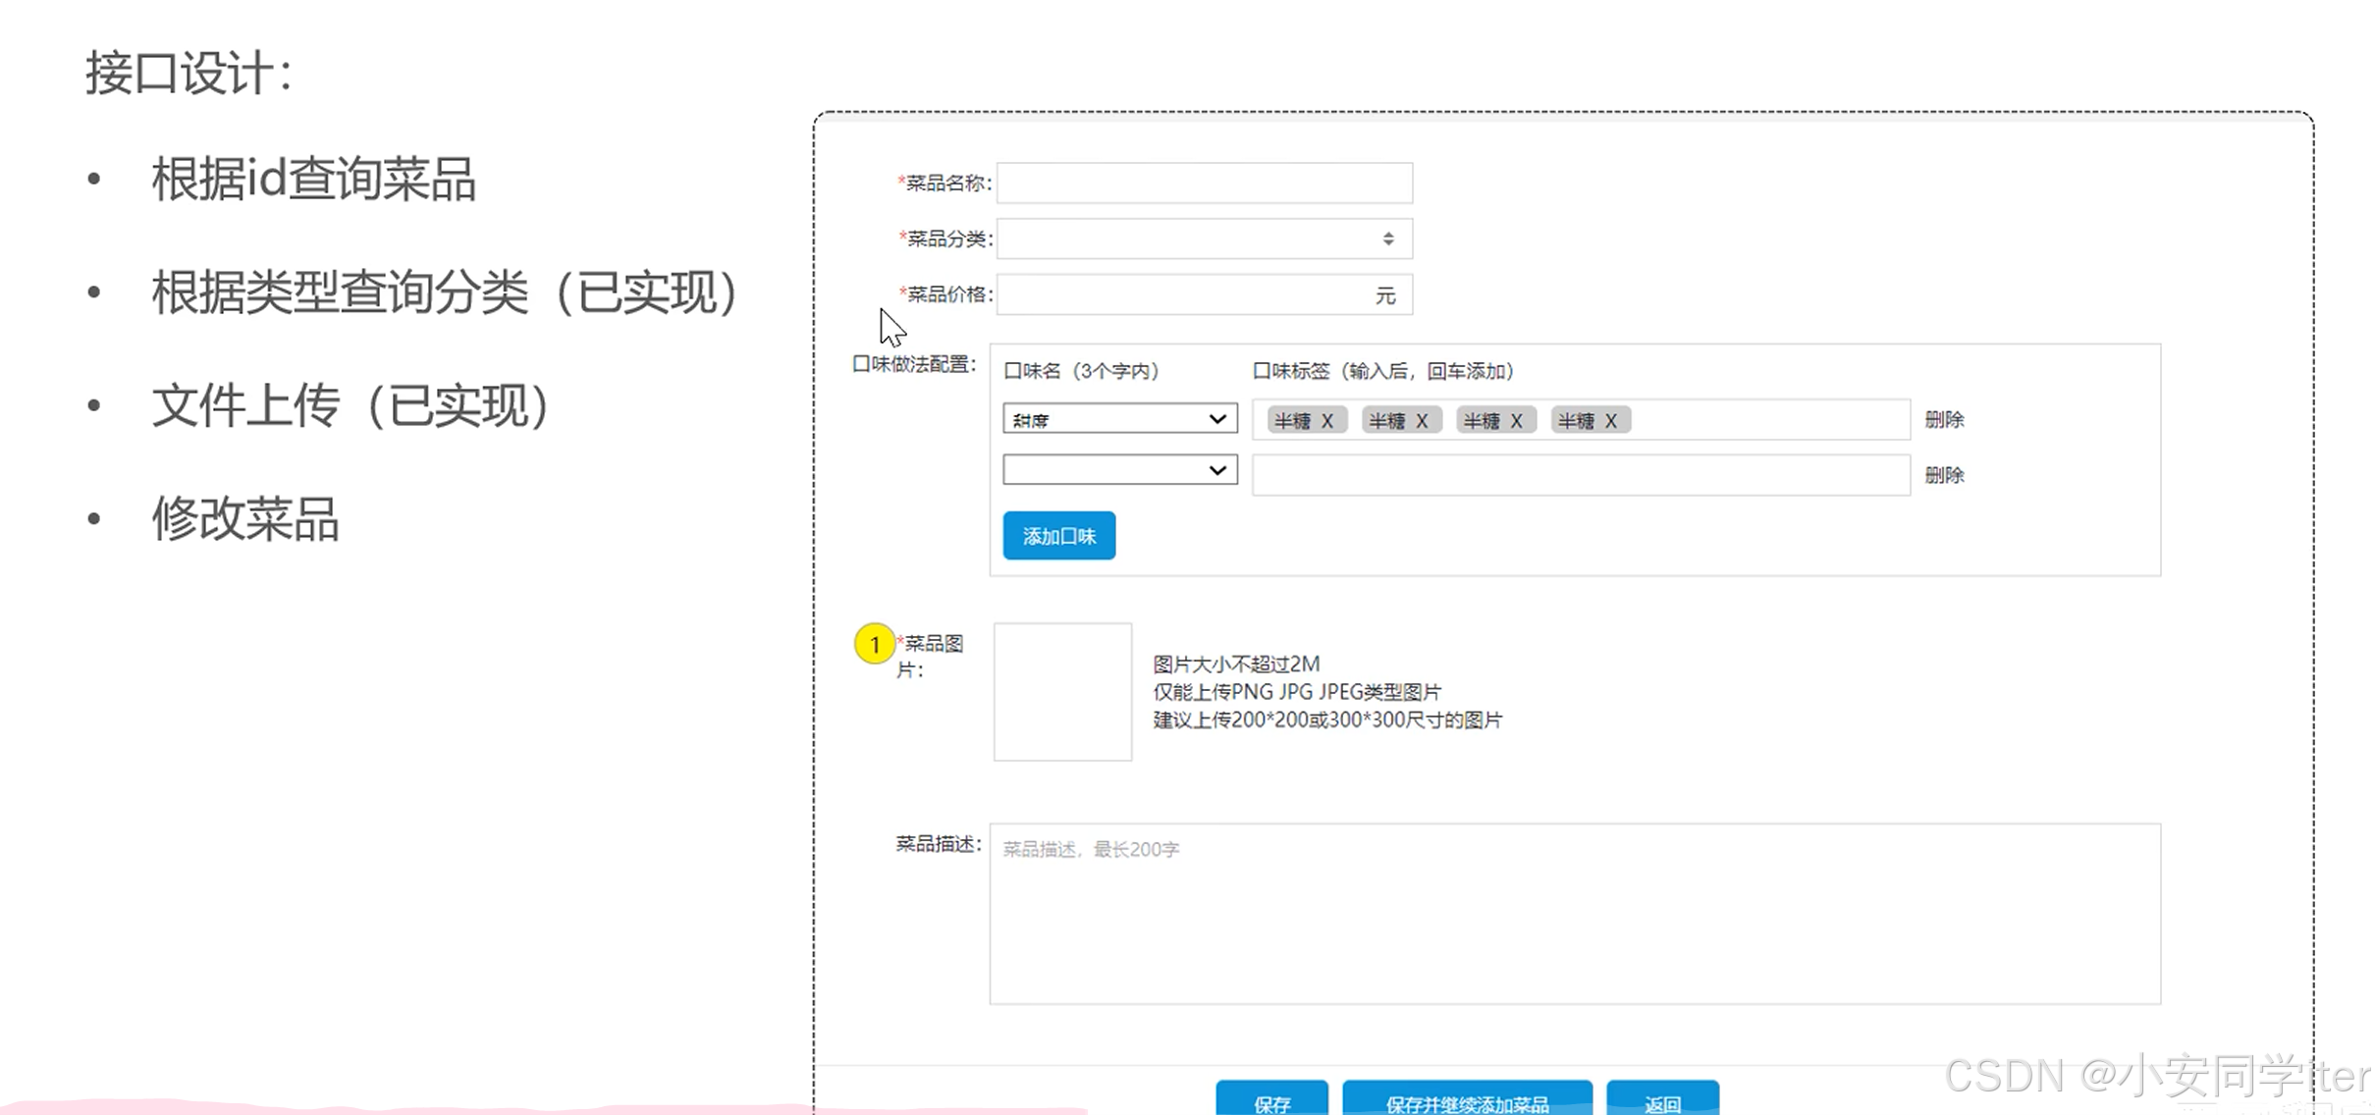Click the 菜品描述 text area
The image size is (2375, 1115).
coord(1575,914)
